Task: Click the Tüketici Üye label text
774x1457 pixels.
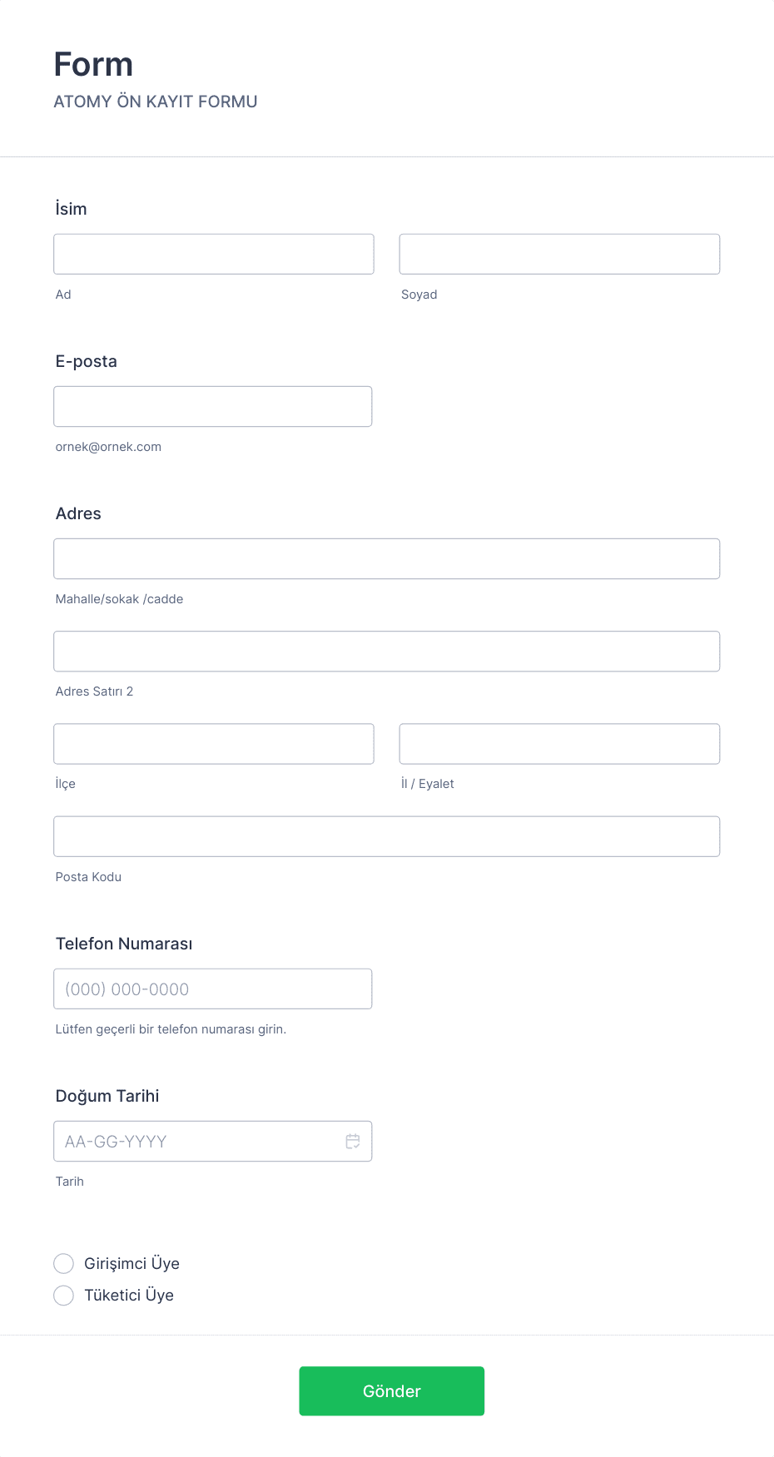Action: 129,1296
